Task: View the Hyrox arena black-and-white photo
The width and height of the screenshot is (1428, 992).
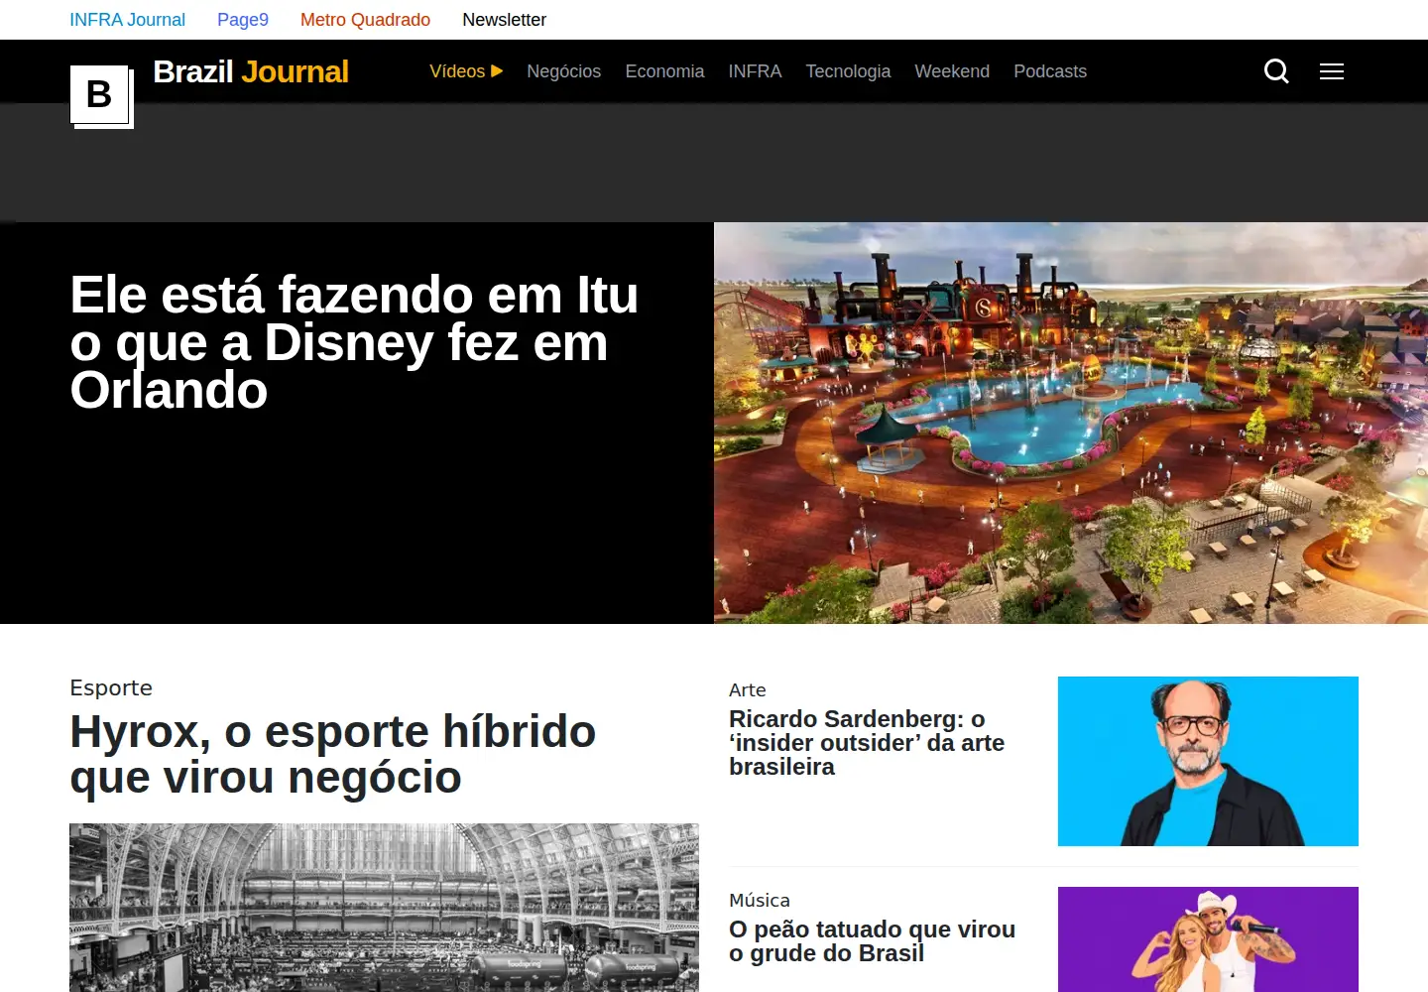Action: click(384, 908)
